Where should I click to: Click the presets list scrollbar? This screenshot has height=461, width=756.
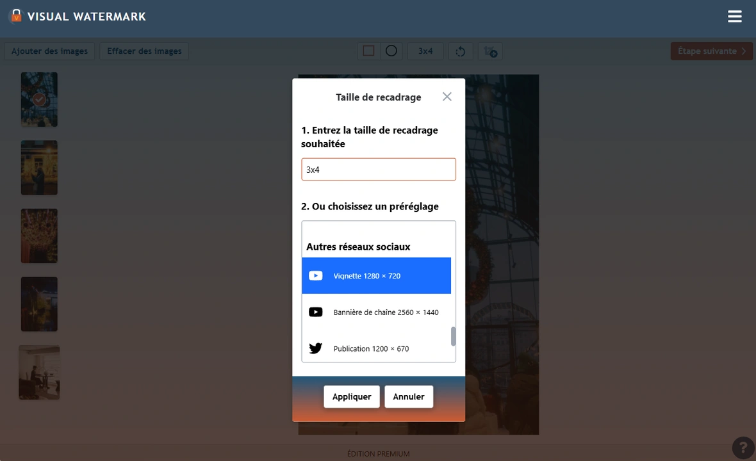coord(454,336)
